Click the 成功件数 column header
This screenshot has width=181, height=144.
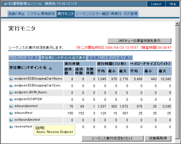tap(80, 71)
